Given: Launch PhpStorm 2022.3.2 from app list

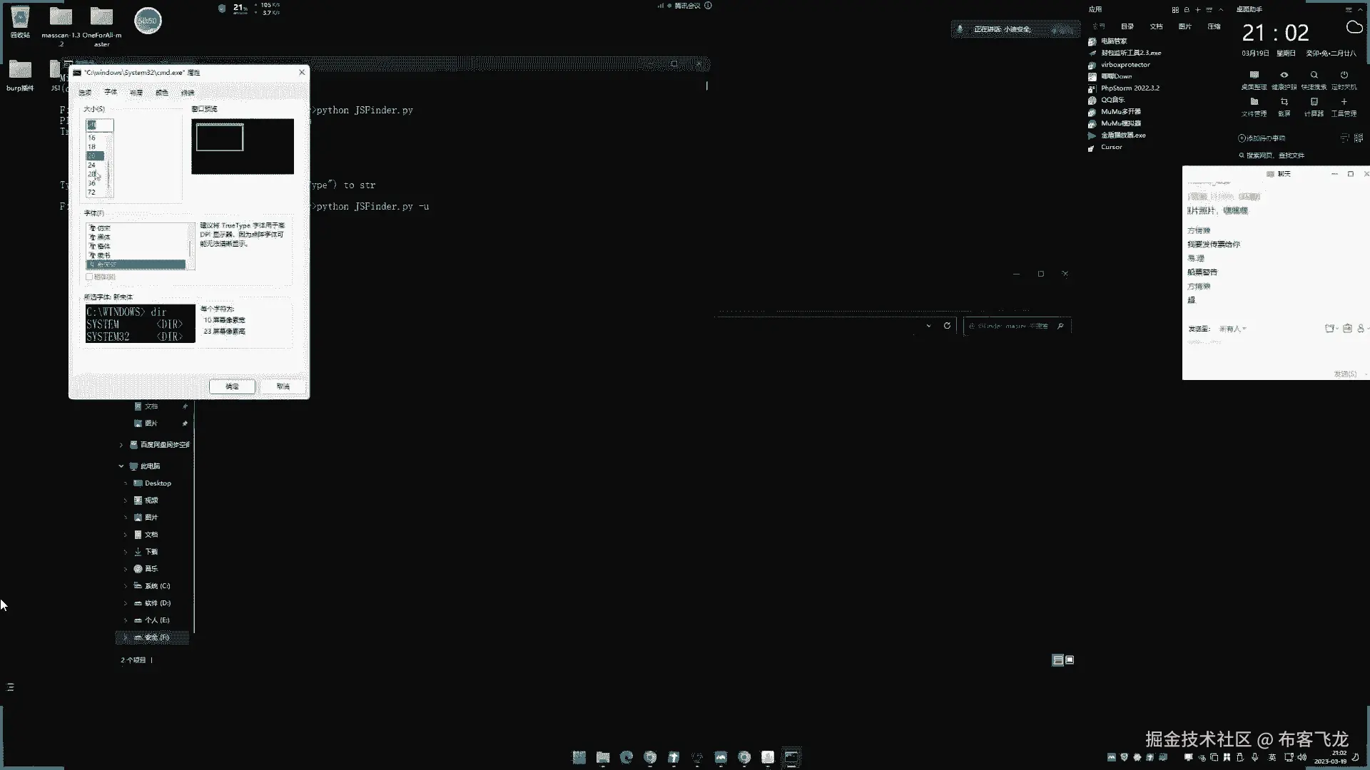Looking at the screenshot, I should tap(1130, 88).
